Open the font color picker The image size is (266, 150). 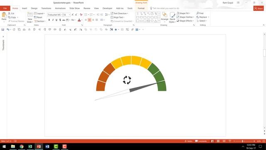pyautogui.click(x=79, y=20)
